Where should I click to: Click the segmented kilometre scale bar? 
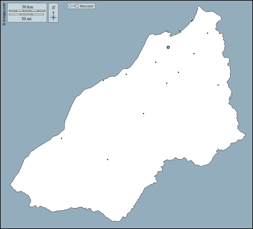[27, 11]
